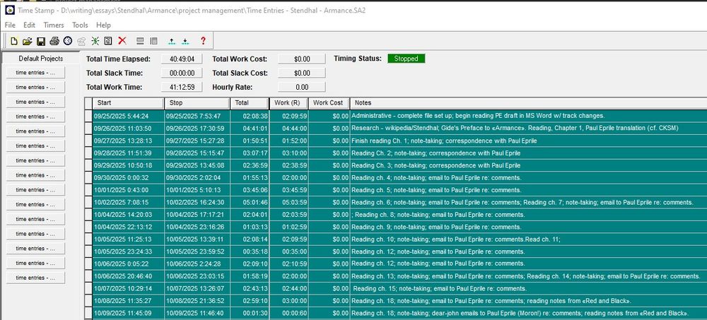The image size is (707, 320).
Task: Click the clock timer icon
Action: point(68,41)
